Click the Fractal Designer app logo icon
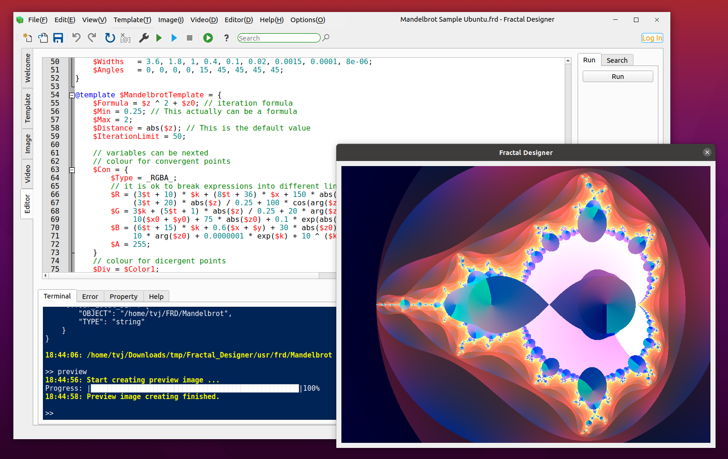Image resolution: width=728 pixels, height=459 pixels. tap(19, 20)
